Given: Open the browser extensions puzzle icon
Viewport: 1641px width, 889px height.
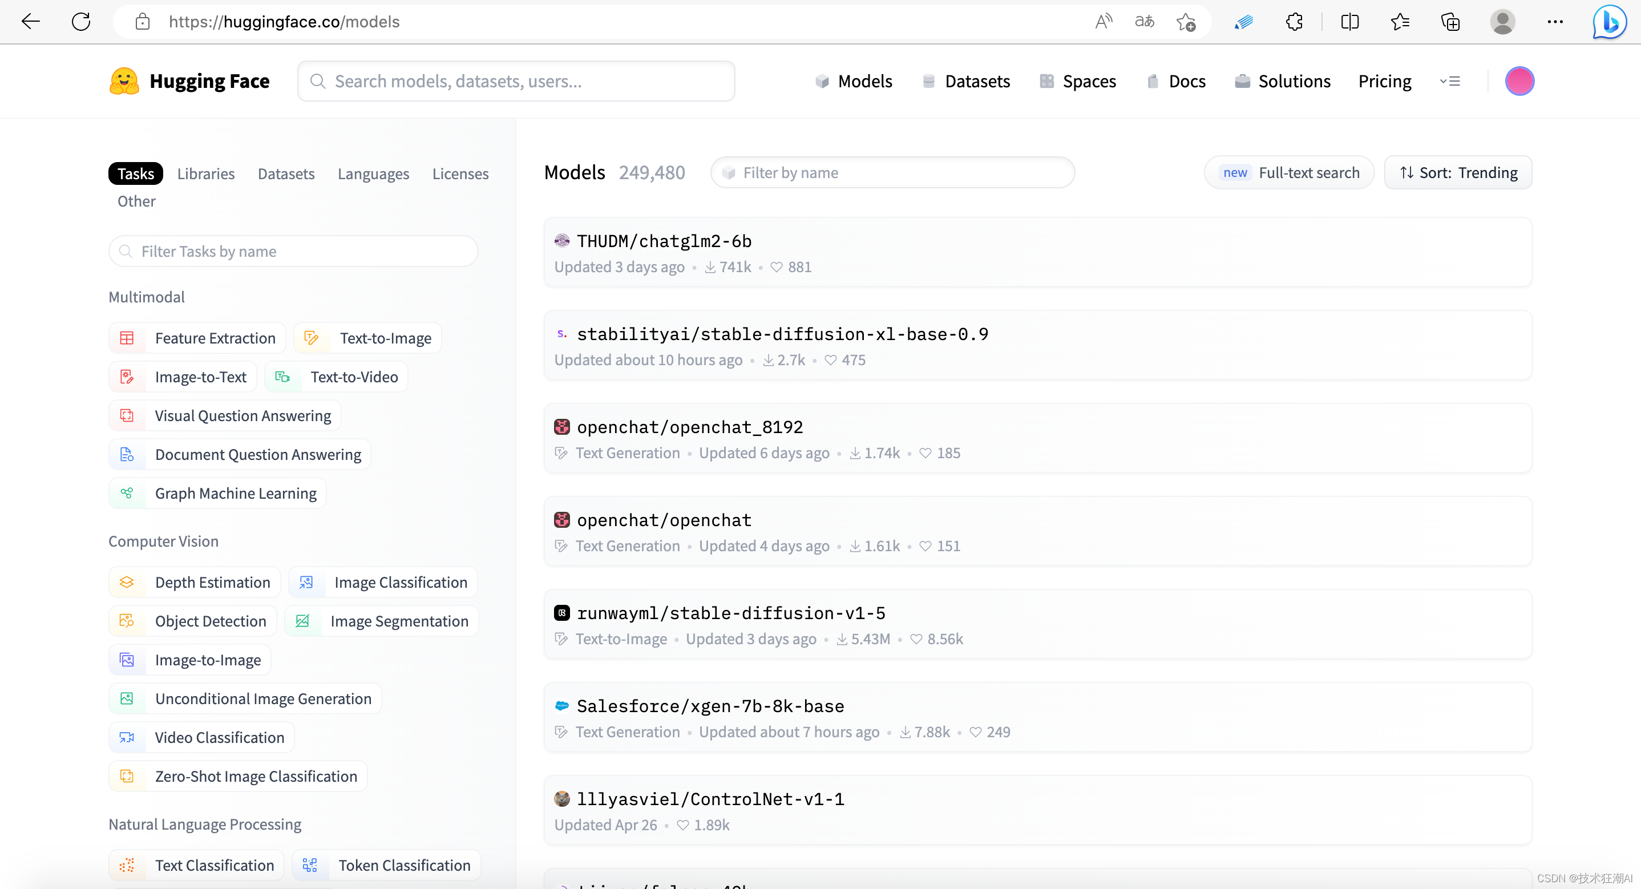Looking at the screenshot, I should click(x=1294, y=22).
